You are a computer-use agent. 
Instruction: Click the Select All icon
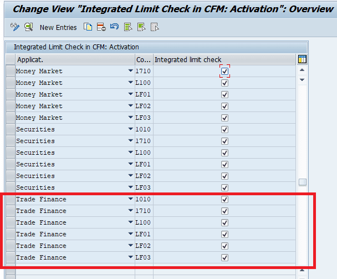click(x=129, y=27)
